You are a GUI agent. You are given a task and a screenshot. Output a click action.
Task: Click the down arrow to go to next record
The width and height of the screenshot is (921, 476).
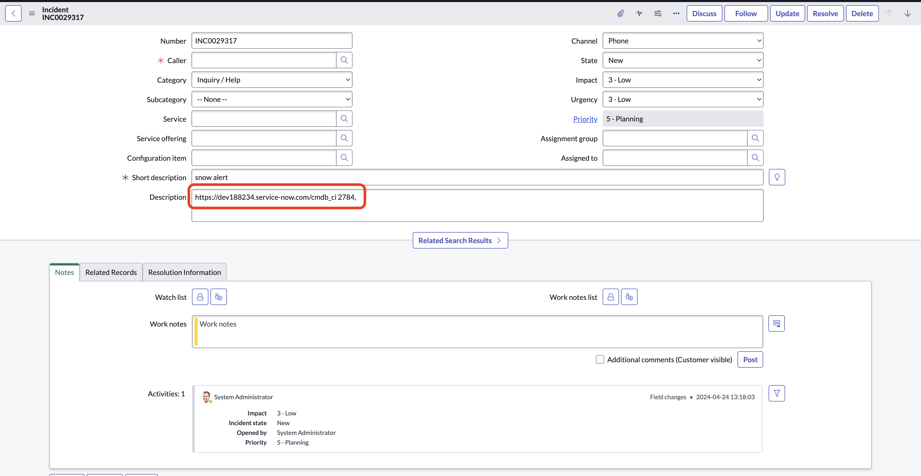point(908,13)
